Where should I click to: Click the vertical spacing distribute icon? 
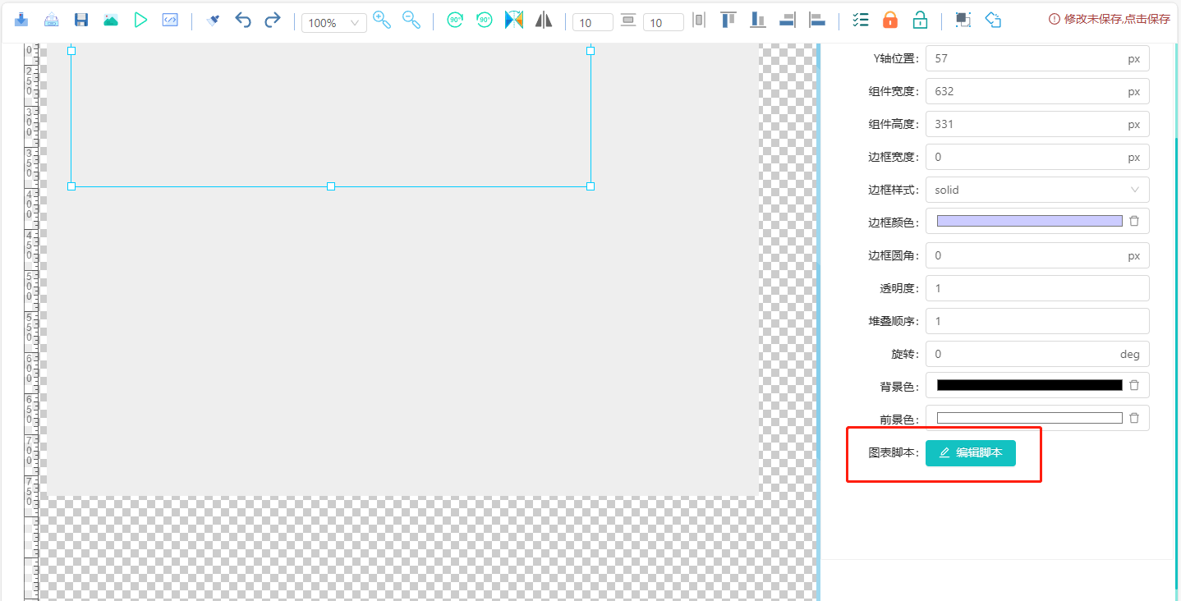tap(628, 20)
